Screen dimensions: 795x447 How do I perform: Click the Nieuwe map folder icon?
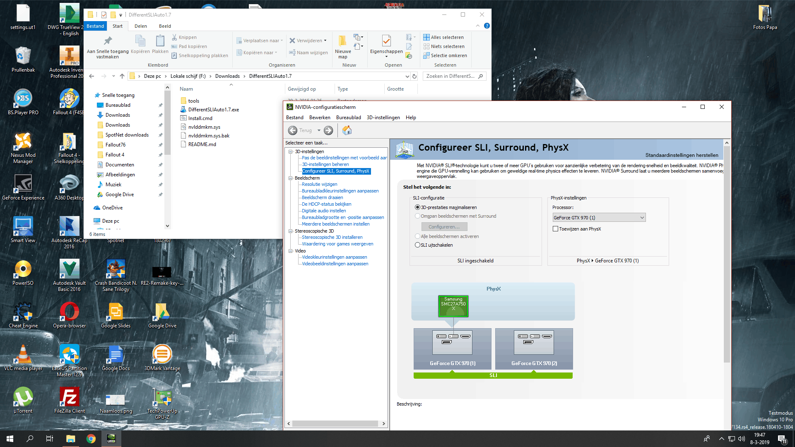coord(342,41)
